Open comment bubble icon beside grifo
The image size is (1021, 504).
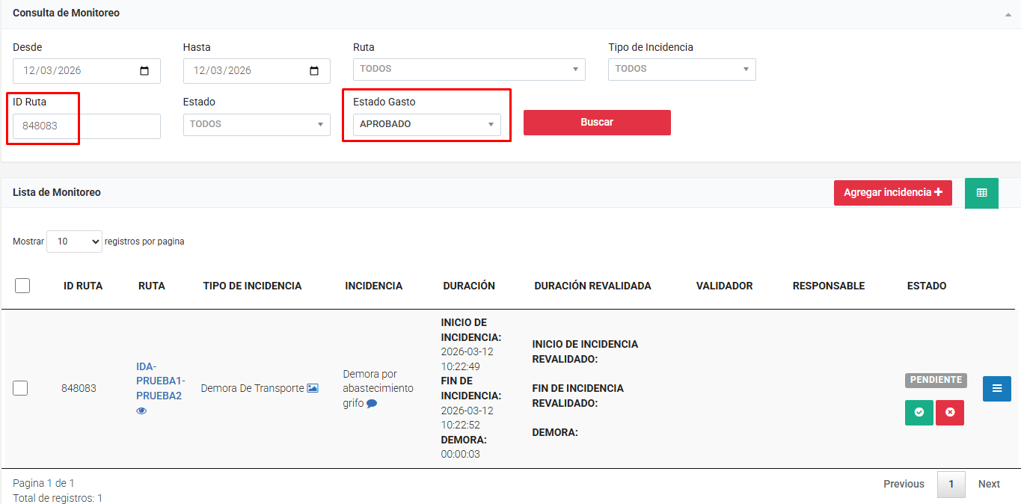[x=372, y=404]
